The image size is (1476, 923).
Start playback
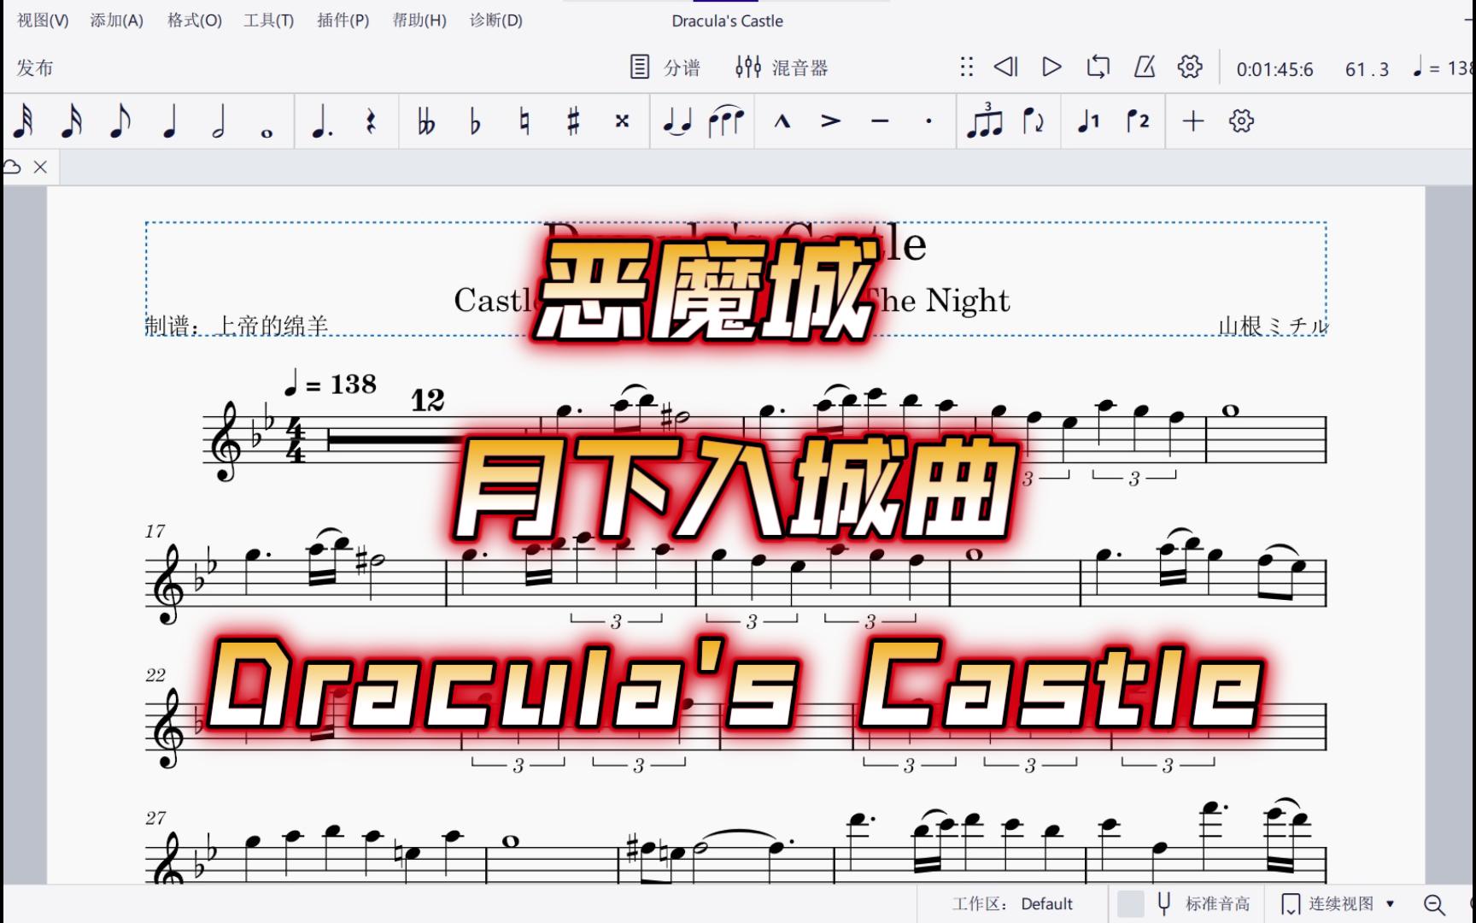[1051, 67]
